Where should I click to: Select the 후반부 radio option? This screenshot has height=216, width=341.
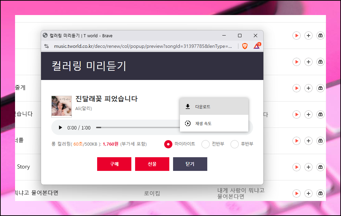point(234,144)
